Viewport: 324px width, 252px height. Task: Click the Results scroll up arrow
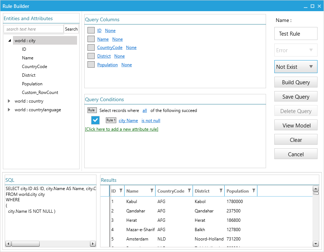(x=315, y=188)
